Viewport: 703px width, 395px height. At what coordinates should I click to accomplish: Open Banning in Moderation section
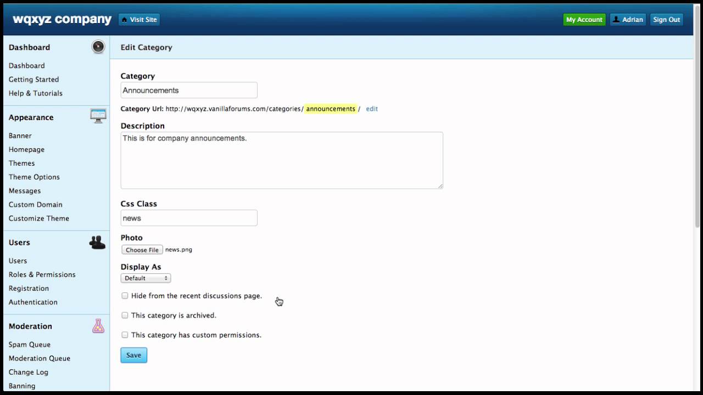coord(22,386)
